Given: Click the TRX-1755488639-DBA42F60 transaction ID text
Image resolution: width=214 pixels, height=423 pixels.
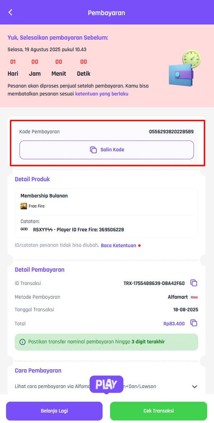Looking at the screenshot, I should [x=154, y=283].
